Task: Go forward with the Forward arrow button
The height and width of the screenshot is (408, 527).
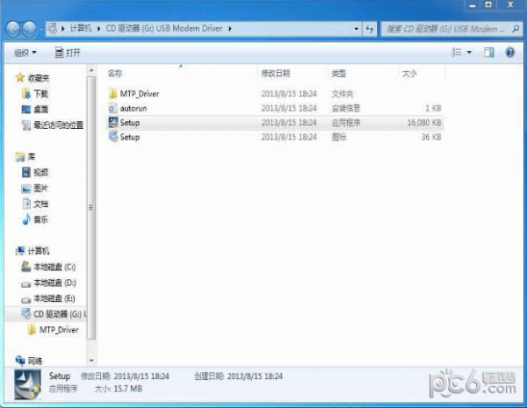Action: pyautogui.click(x=30, y=29)
